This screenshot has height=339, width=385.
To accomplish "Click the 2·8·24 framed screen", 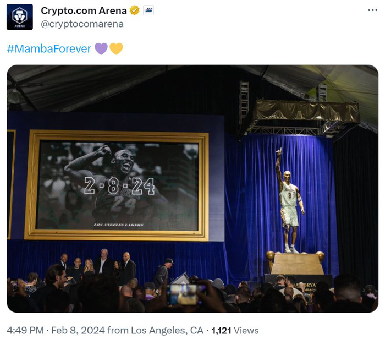I will point(117,185).
